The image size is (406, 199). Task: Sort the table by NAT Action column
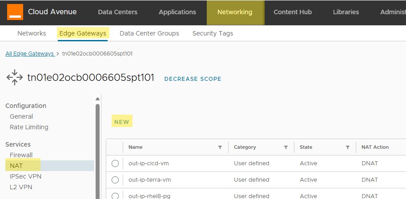click(375, 147)
